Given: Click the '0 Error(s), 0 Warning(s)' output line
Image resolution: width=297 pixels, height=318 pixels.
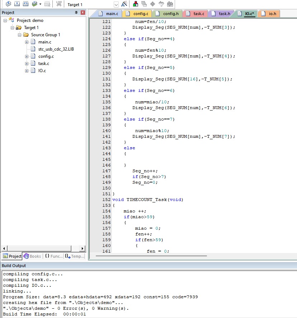Looking at the screenshot, I should pyautogui.click(x=66, y=308).
